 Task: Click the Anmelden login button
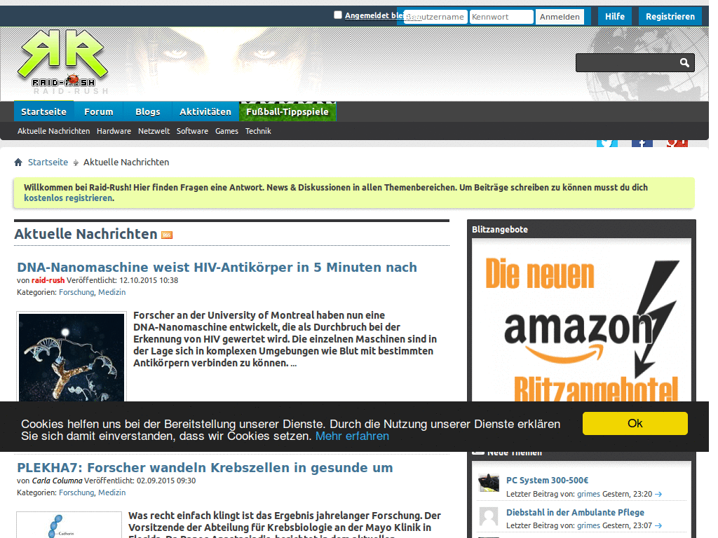pos(560,17)
